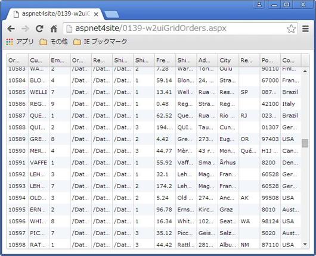Click the user profile icon in title bar

click(259, 4)
